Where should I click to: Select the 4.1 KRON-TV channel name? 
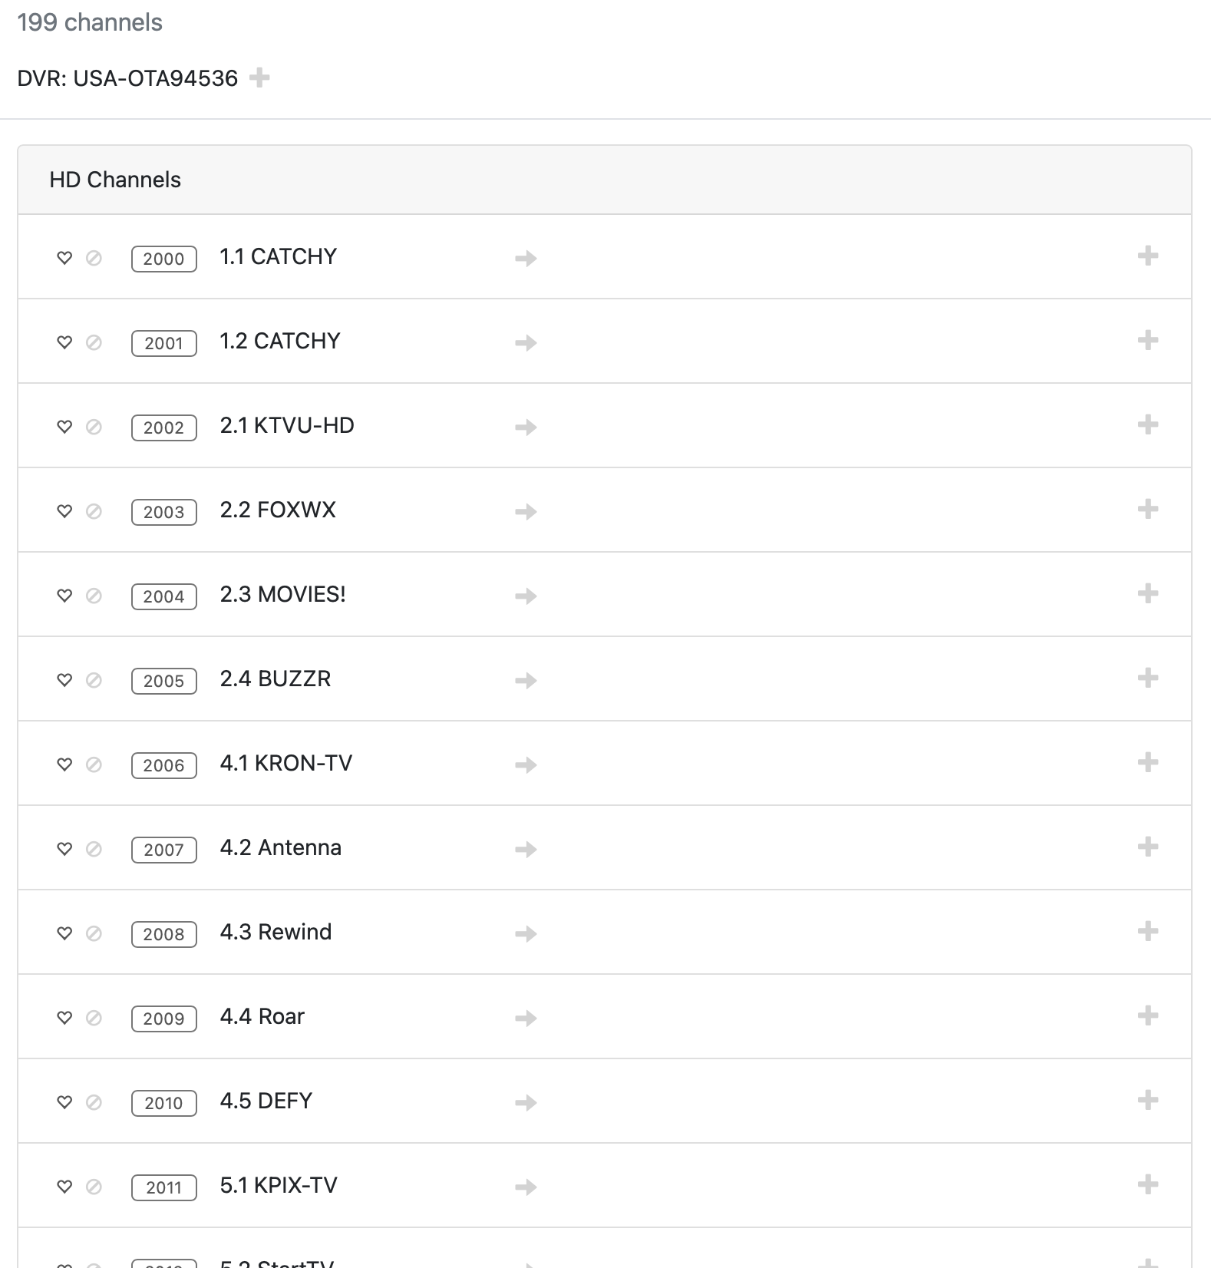click(285, 763)
